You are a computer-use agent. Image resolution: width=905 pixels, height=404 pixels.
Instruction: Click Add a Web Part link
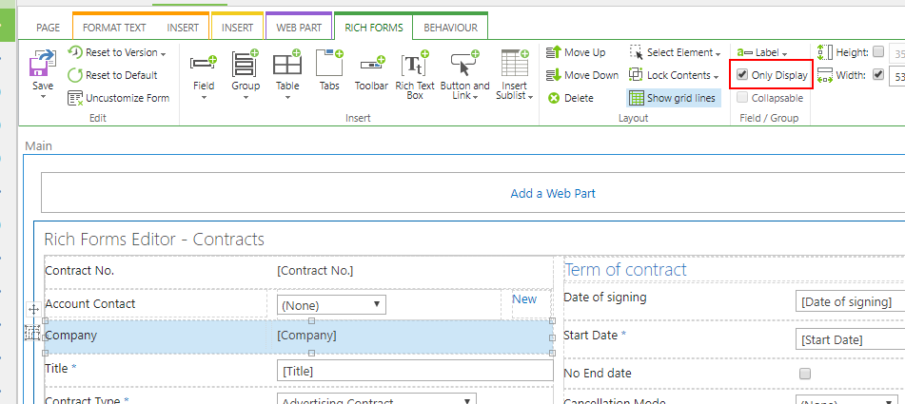click(553, 193)
